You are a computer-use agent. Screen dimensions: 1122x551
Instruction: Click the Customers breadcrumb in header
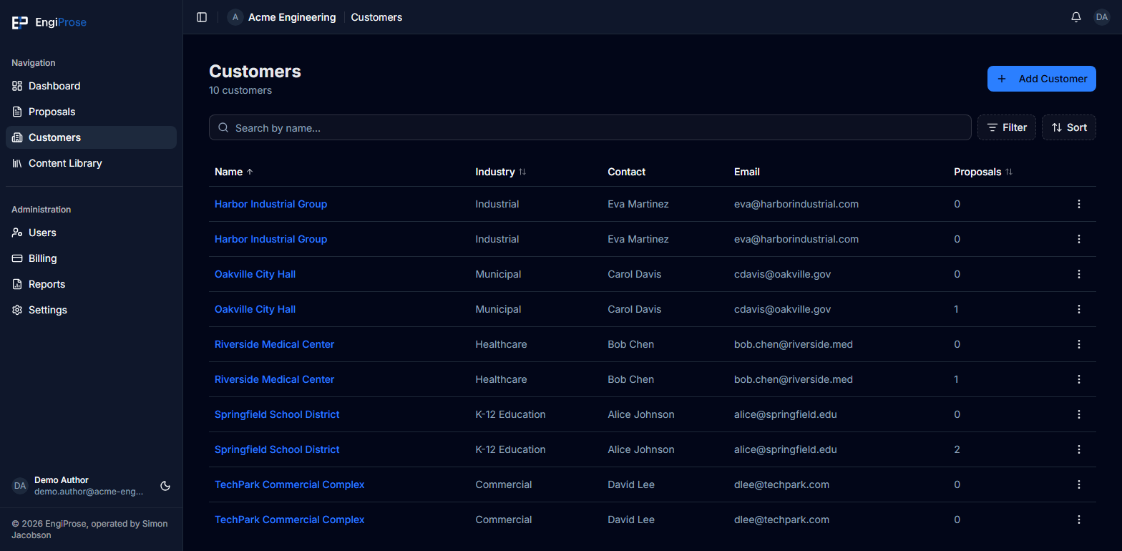(x=376, y=17)
